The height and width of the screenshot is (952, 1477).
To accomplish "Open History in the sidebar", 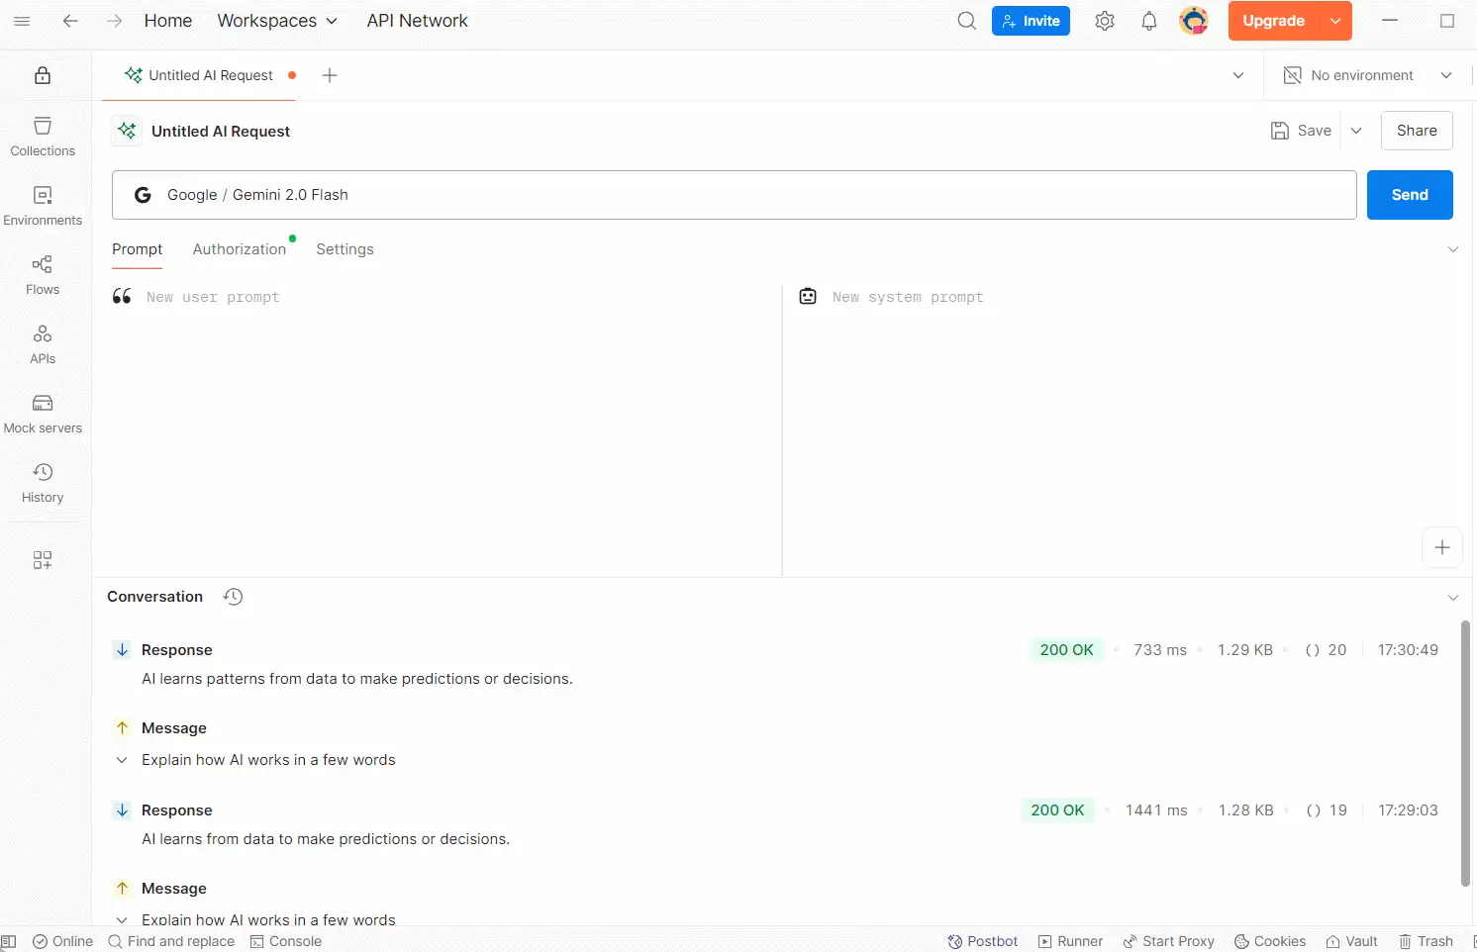I will pyautogui.click(x=43, y=483).
